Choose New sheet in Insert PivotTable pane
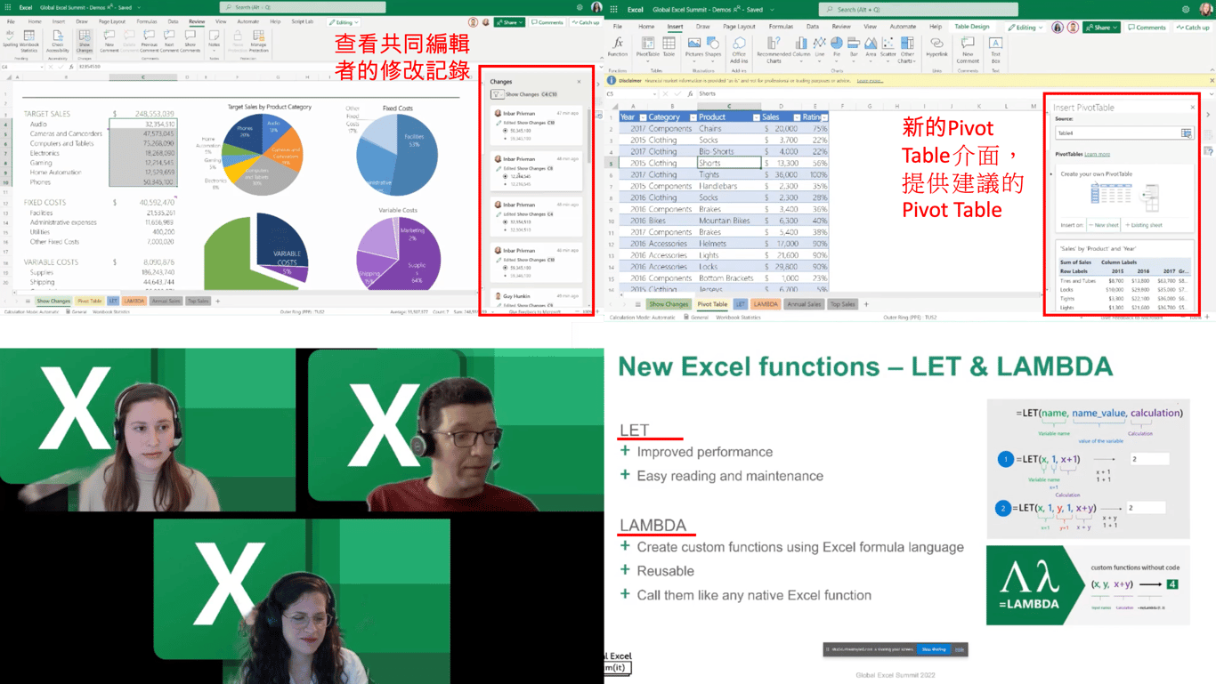The height and width of the screenshot is (684, 1216). tap(1104, 225)
